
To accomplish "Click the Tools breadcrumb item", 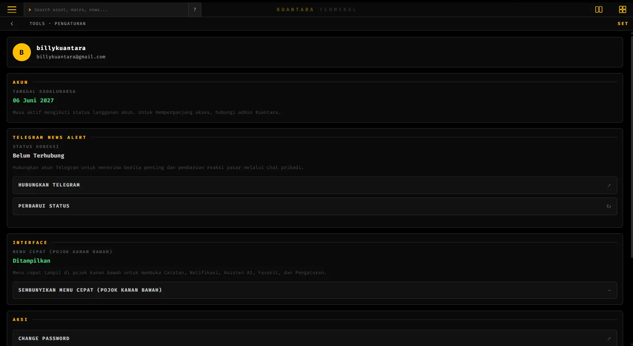I will (x=37, y=24).
